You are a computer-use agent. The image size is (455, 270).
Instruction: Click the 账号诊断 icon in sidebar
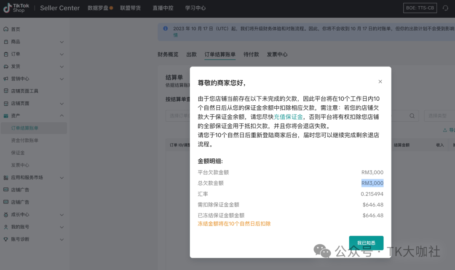(x=6, y=239)
